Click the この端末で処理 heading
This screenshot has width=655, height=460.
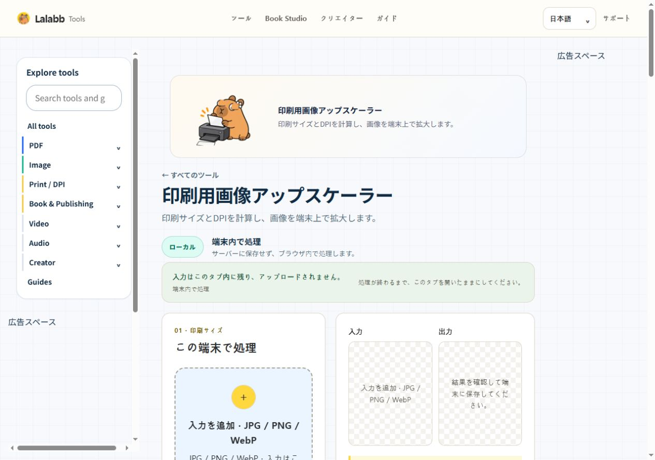(x=216, y=348)
